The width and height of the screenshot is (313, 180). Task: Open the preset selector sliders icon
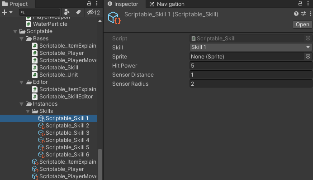[304, 14]
